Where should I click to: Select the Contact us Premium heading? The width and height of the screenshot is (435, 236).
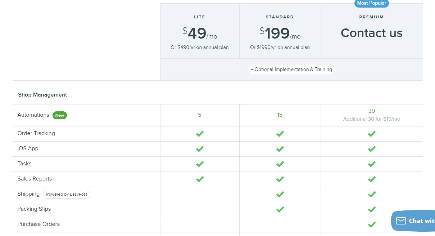(371, 33)
